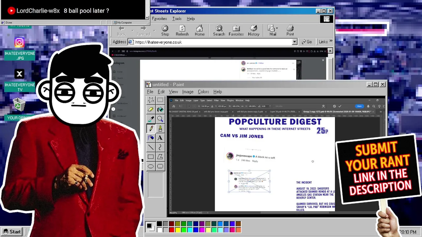The image size is (422, 237).
Task: Activate the Magnifier tool in Paint
Action: coord(160,119)
